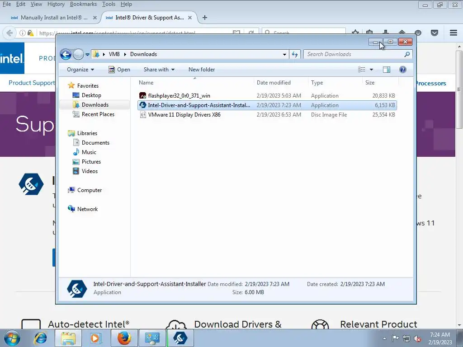
Task: Open Firefox Help menu
Action: coord(126,4)
